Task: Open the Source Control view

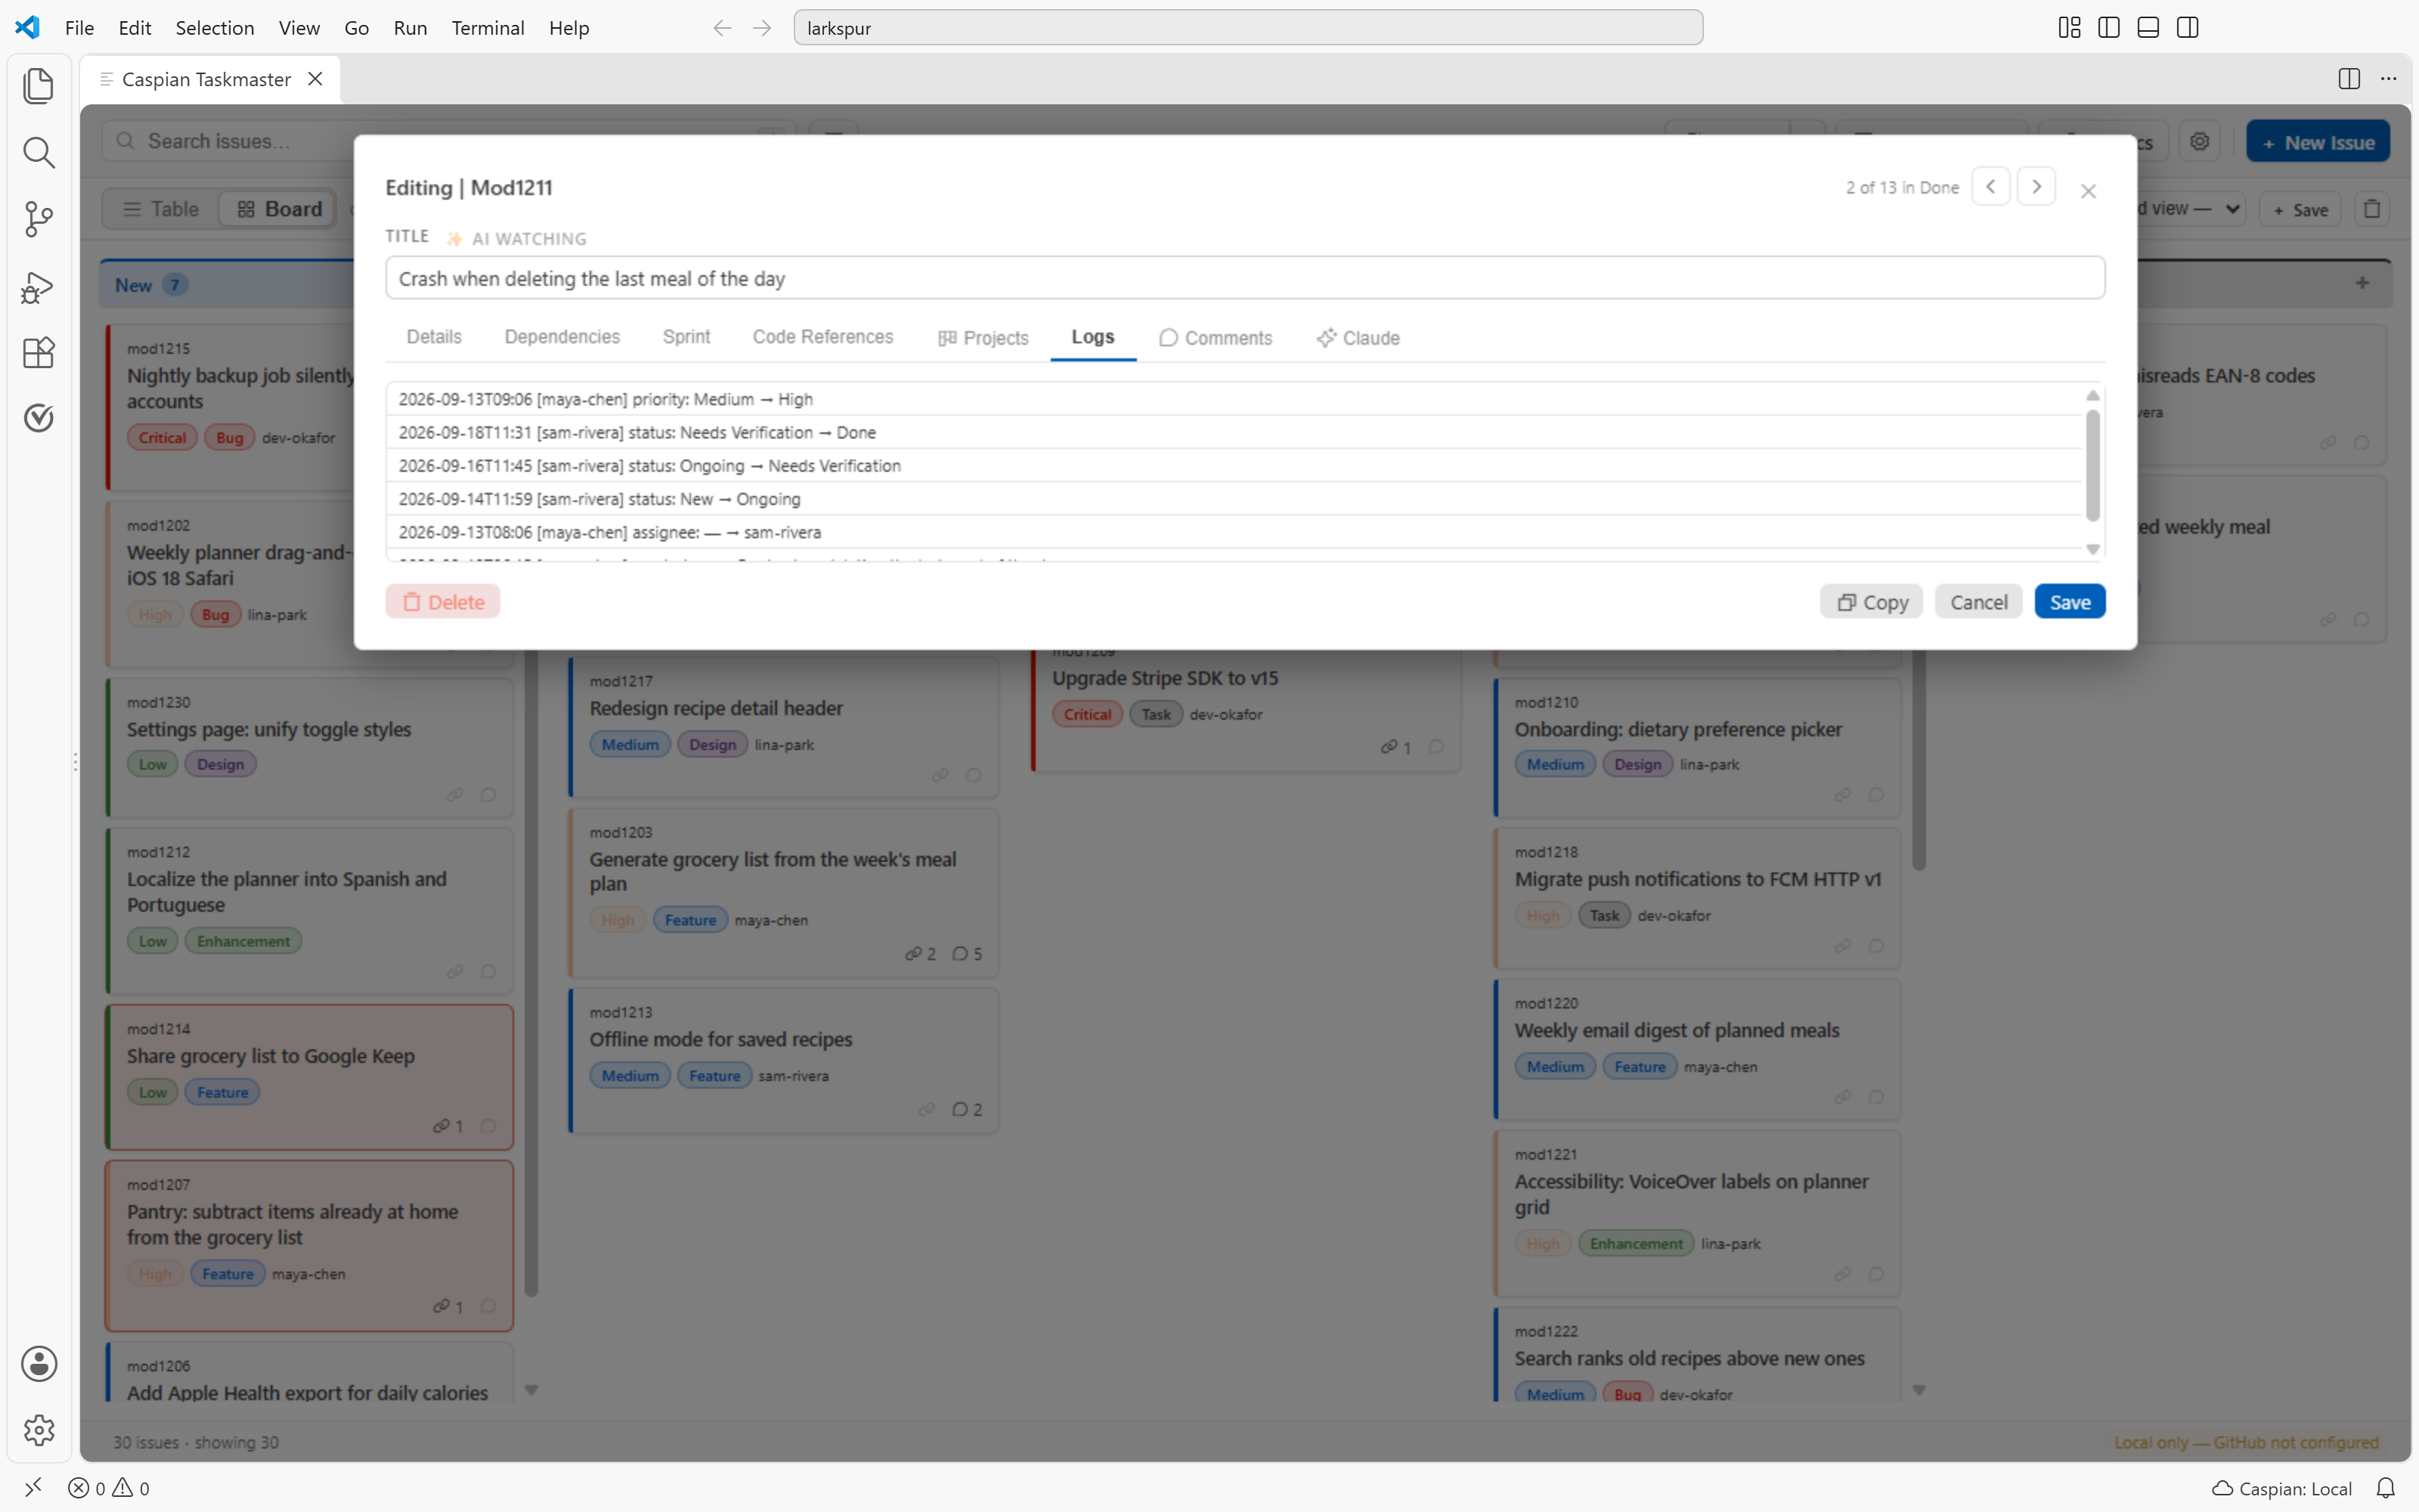Action: coord(38,219)
